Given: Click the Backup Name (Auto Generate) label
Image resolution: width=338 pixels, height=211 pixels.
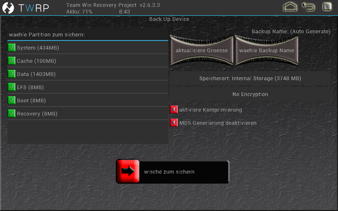Looking at the screenshot, I should tap(291, 31).
